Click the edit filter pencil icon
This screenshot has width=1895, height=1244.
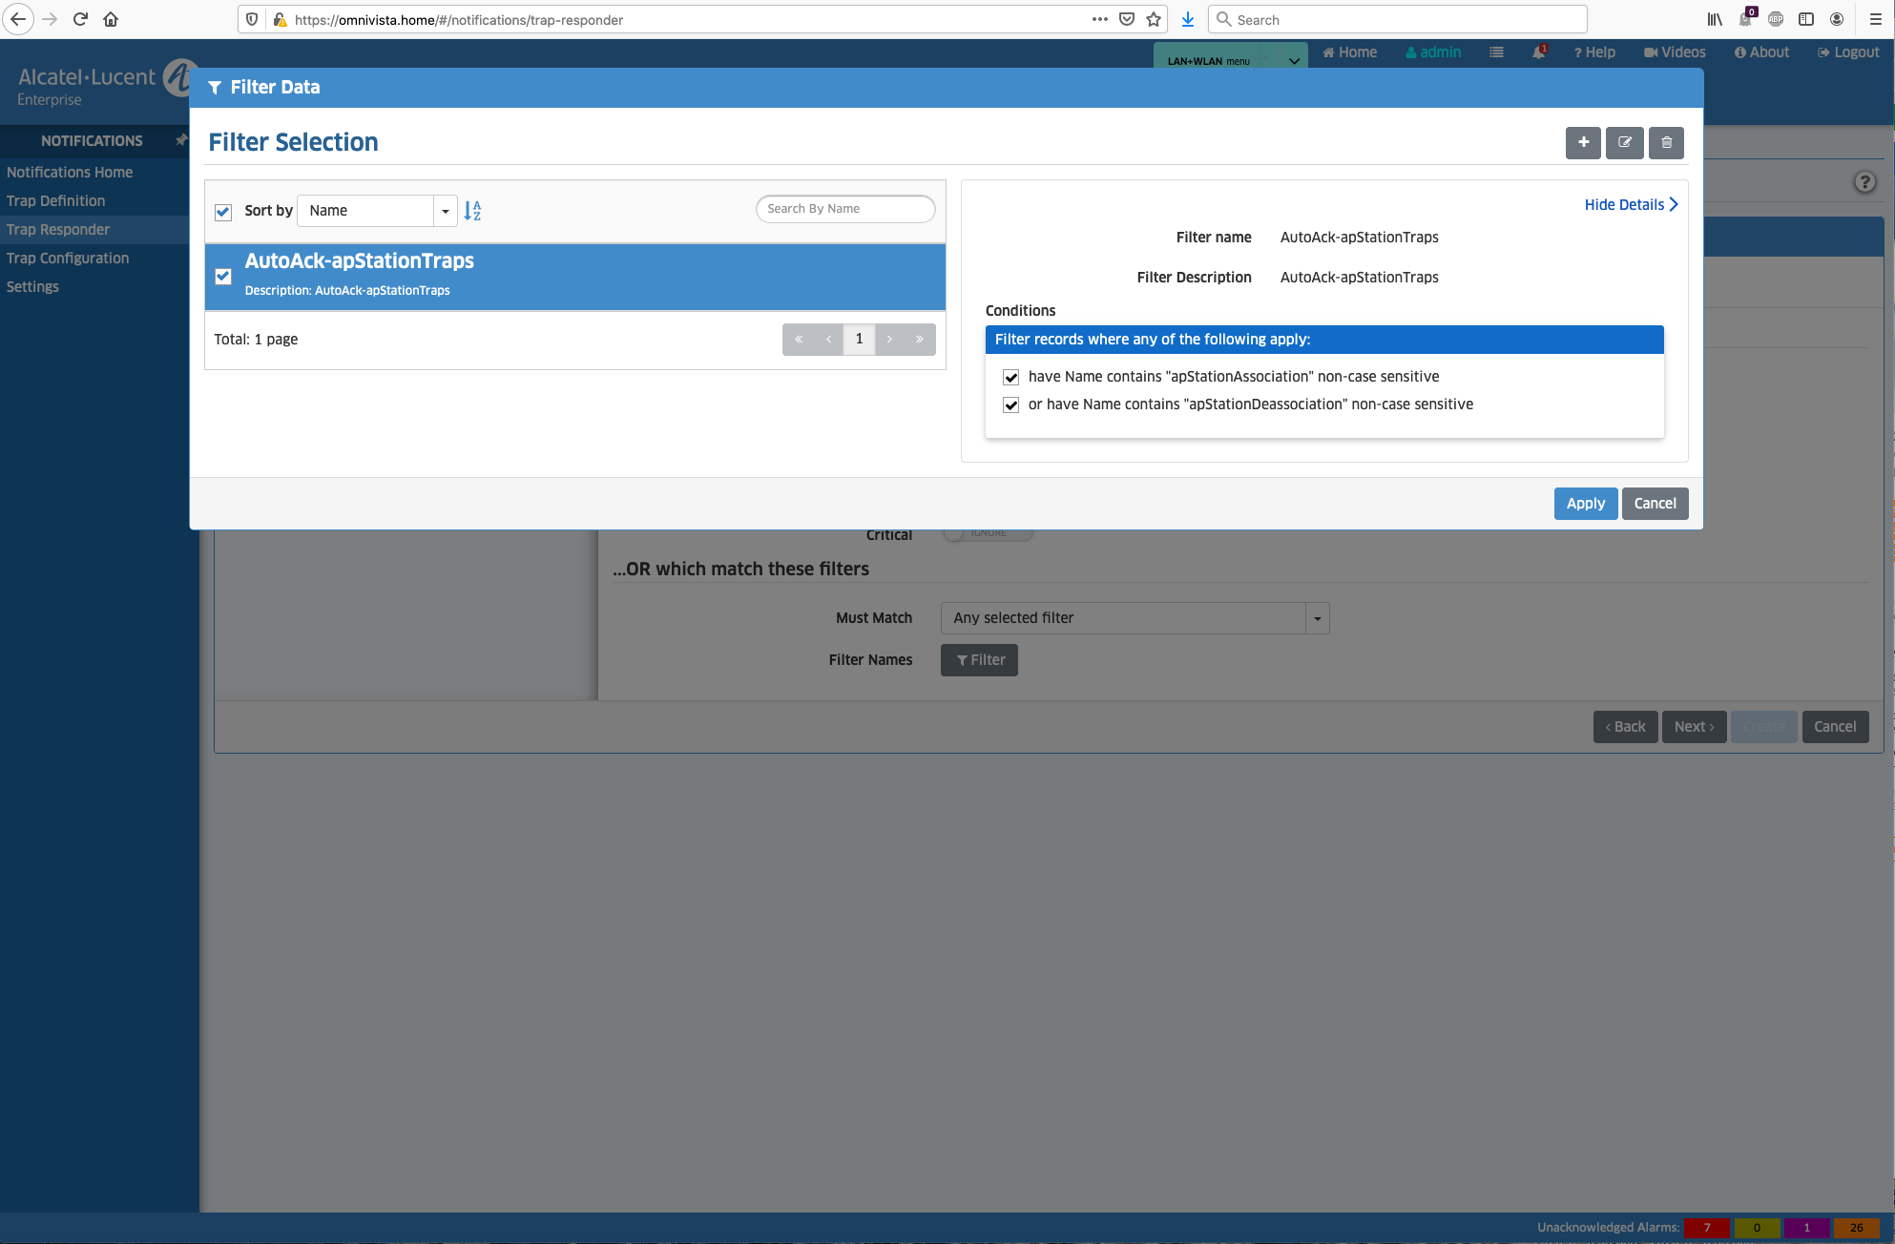(1624, 143)
